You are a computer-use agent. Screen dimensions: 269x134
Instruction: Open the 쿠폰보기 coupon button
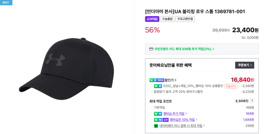[x=245, y=65]
